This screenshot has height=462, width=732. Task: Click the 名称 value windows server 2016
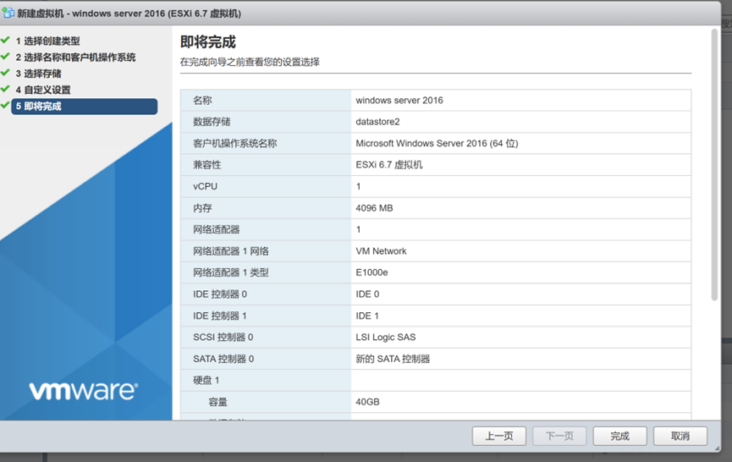[399, 101]
